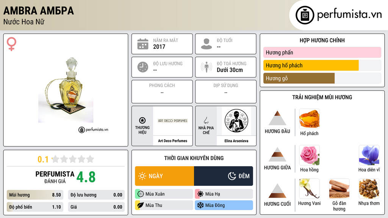Open the Elina Arsenieva perfumer name link
Image resolution: width=388 pixels, height=218 pixels.
236,141
